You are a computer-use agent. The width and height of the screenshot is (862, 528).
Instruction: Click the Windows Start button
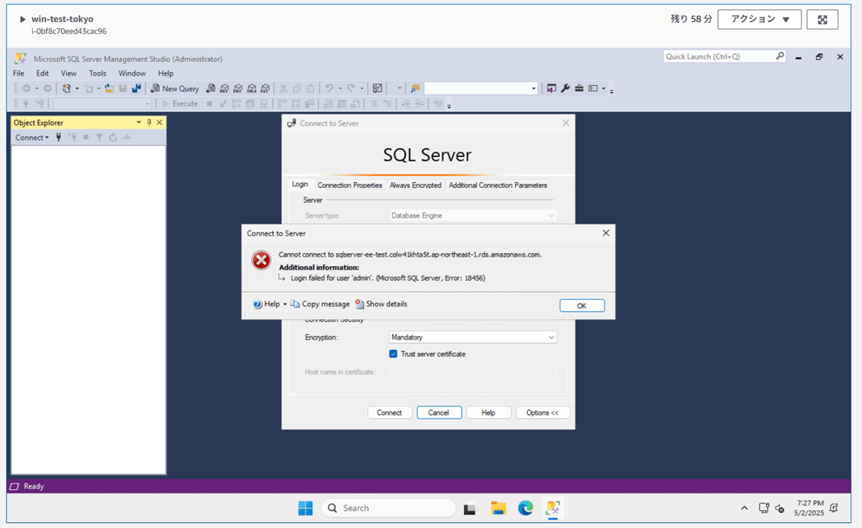tap(305, 508)
